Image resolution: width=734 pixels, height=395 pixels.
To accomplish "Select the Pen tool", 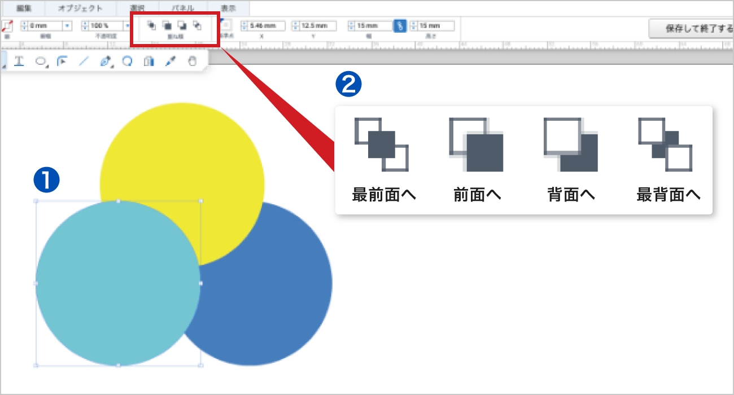I will click(x=106, y=62).
